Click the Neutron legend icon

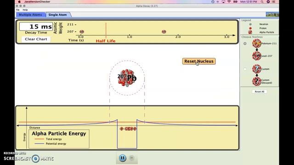click(x=250, y=24)
